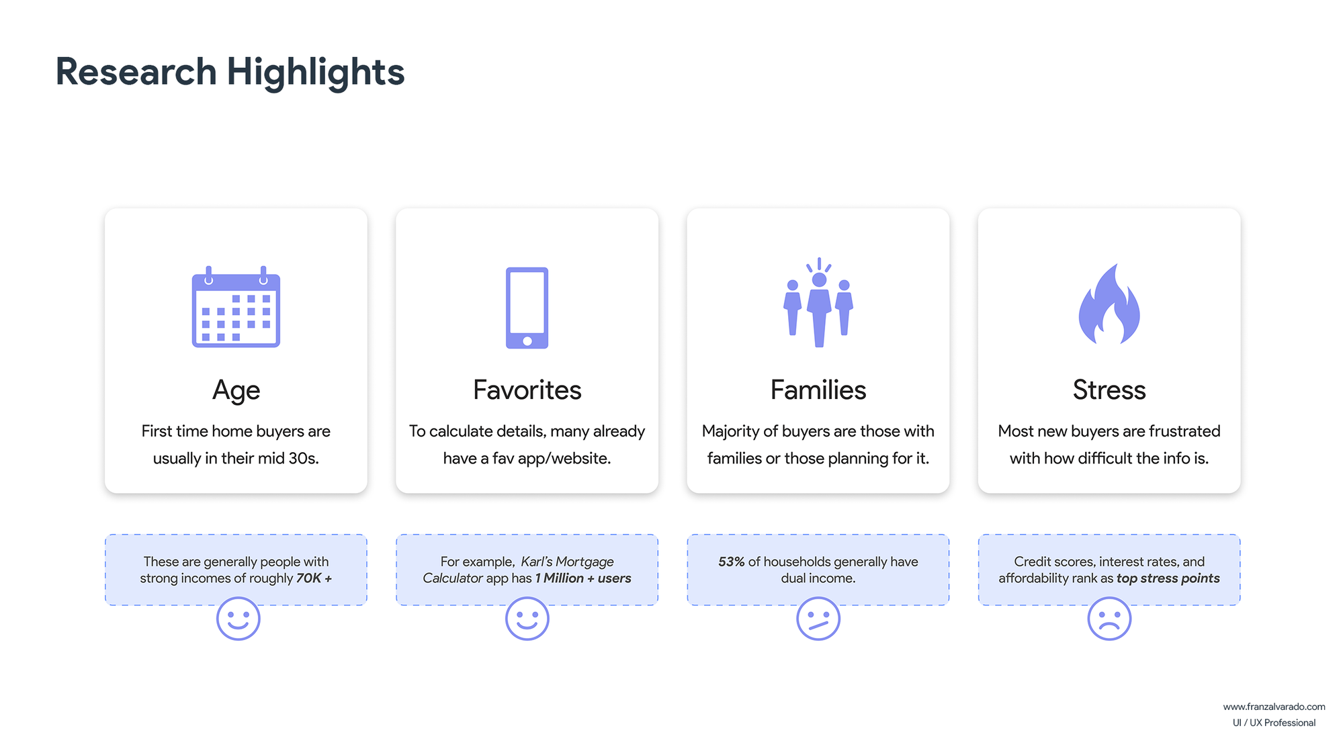Viewport: 1343px width, 755px height.
Task: Click the flame icon above Stress
Action: tap(1109, 304)
